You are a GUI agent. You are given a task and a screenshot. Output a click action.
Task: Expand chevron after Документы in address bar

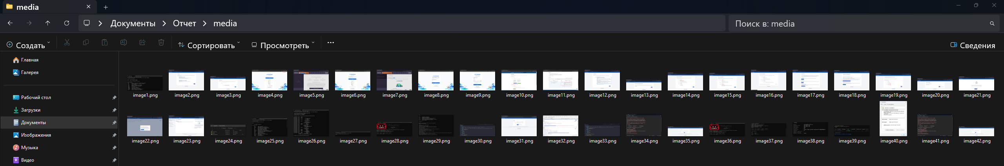(164, 23)
